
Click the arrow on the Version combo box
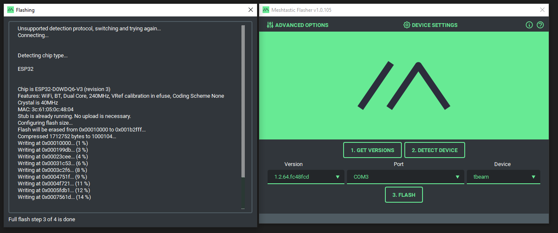pos(338,177)
